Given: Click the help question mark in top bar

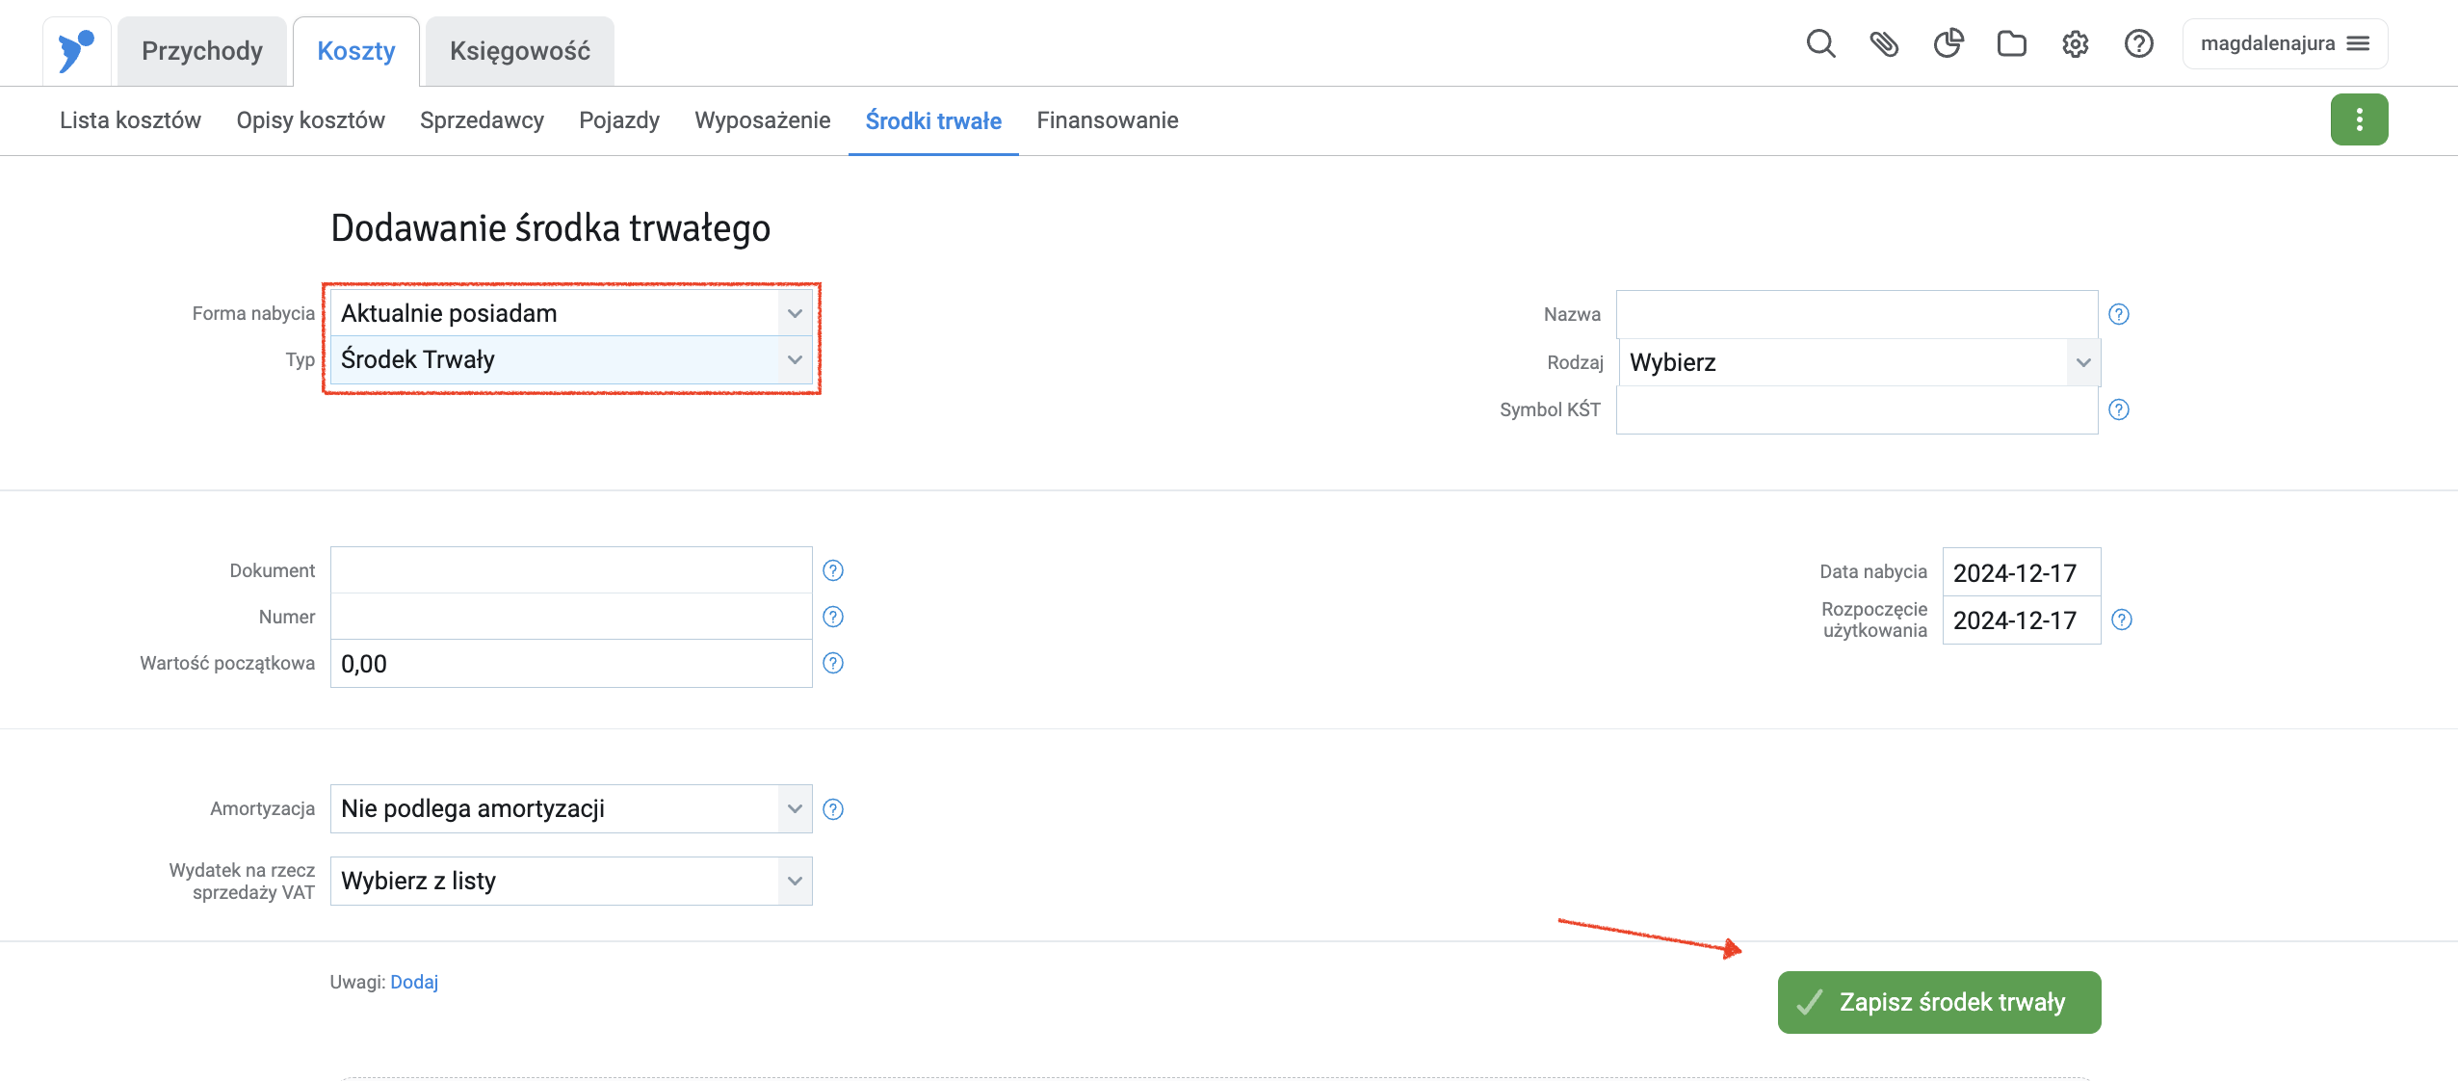Looking at the screenshot, I should (x=2138, y=44).
